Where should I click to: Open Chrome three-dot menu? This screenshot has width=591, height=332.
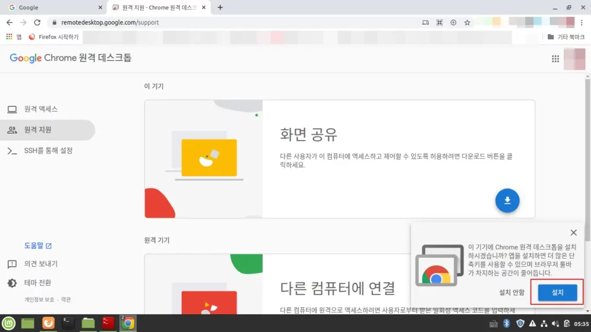(x=582, y=22)
